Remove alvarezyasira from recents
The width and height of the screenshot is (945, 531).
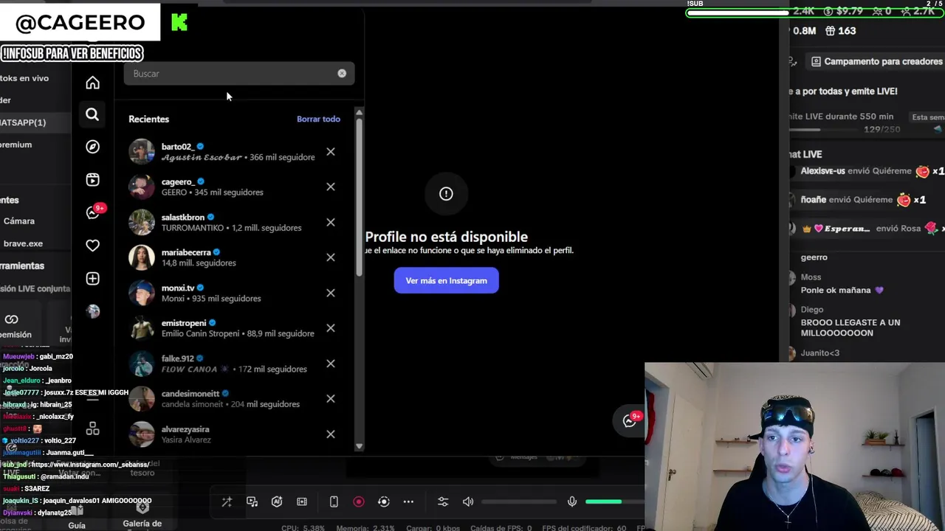click(x=331, y=434)
